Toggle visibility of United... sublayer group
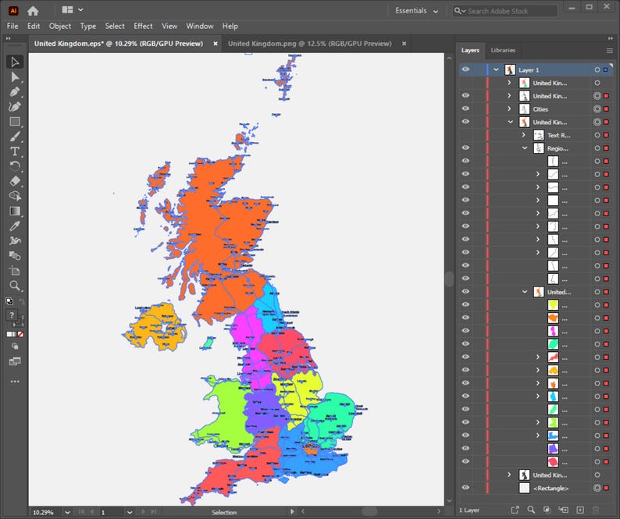620x519 pixels. coord(465,292)
